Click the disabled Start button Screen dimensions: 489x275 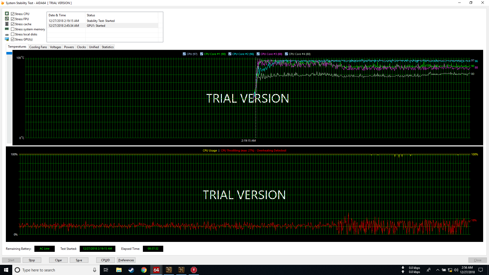(11, 260)
